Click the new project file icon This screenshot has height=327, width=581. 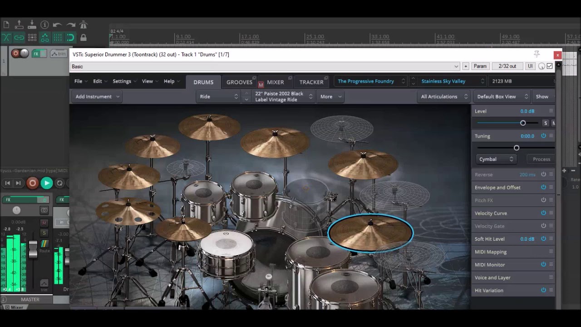click(x=6, y=25)
